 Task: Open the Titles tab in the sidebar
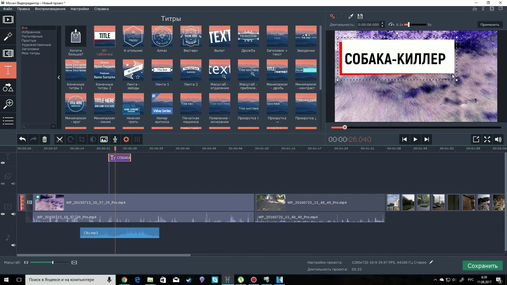click(8, 70)
